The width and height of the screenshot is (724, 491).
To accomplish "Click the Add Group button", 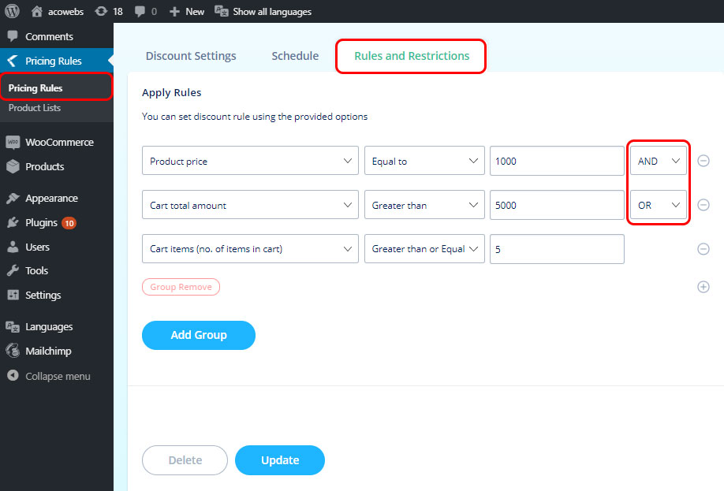I will click(199, 335).
